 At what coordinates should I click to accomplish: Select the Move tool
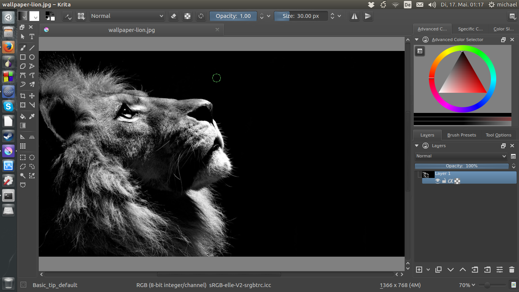tap(32, 96)
